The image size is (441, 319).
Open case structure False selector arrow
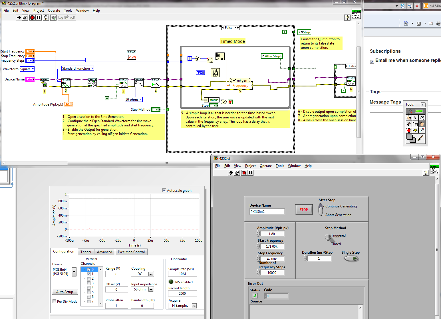coord(235,28)
